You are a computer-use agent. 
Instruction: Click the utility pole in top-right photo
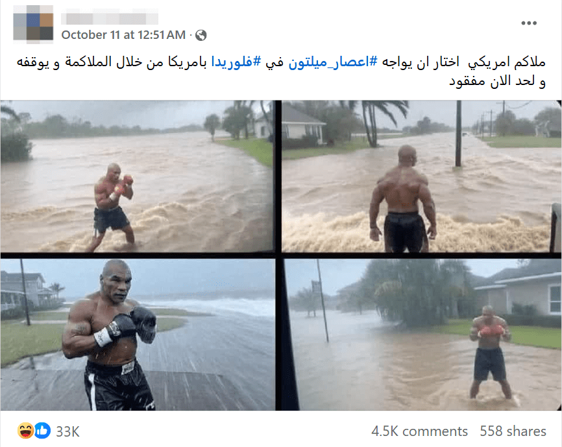[x=458, y=133]
